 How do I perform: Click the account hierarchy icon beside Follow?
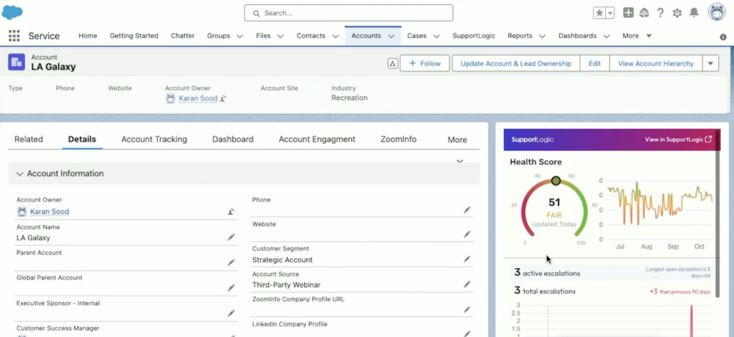(392, 64)
